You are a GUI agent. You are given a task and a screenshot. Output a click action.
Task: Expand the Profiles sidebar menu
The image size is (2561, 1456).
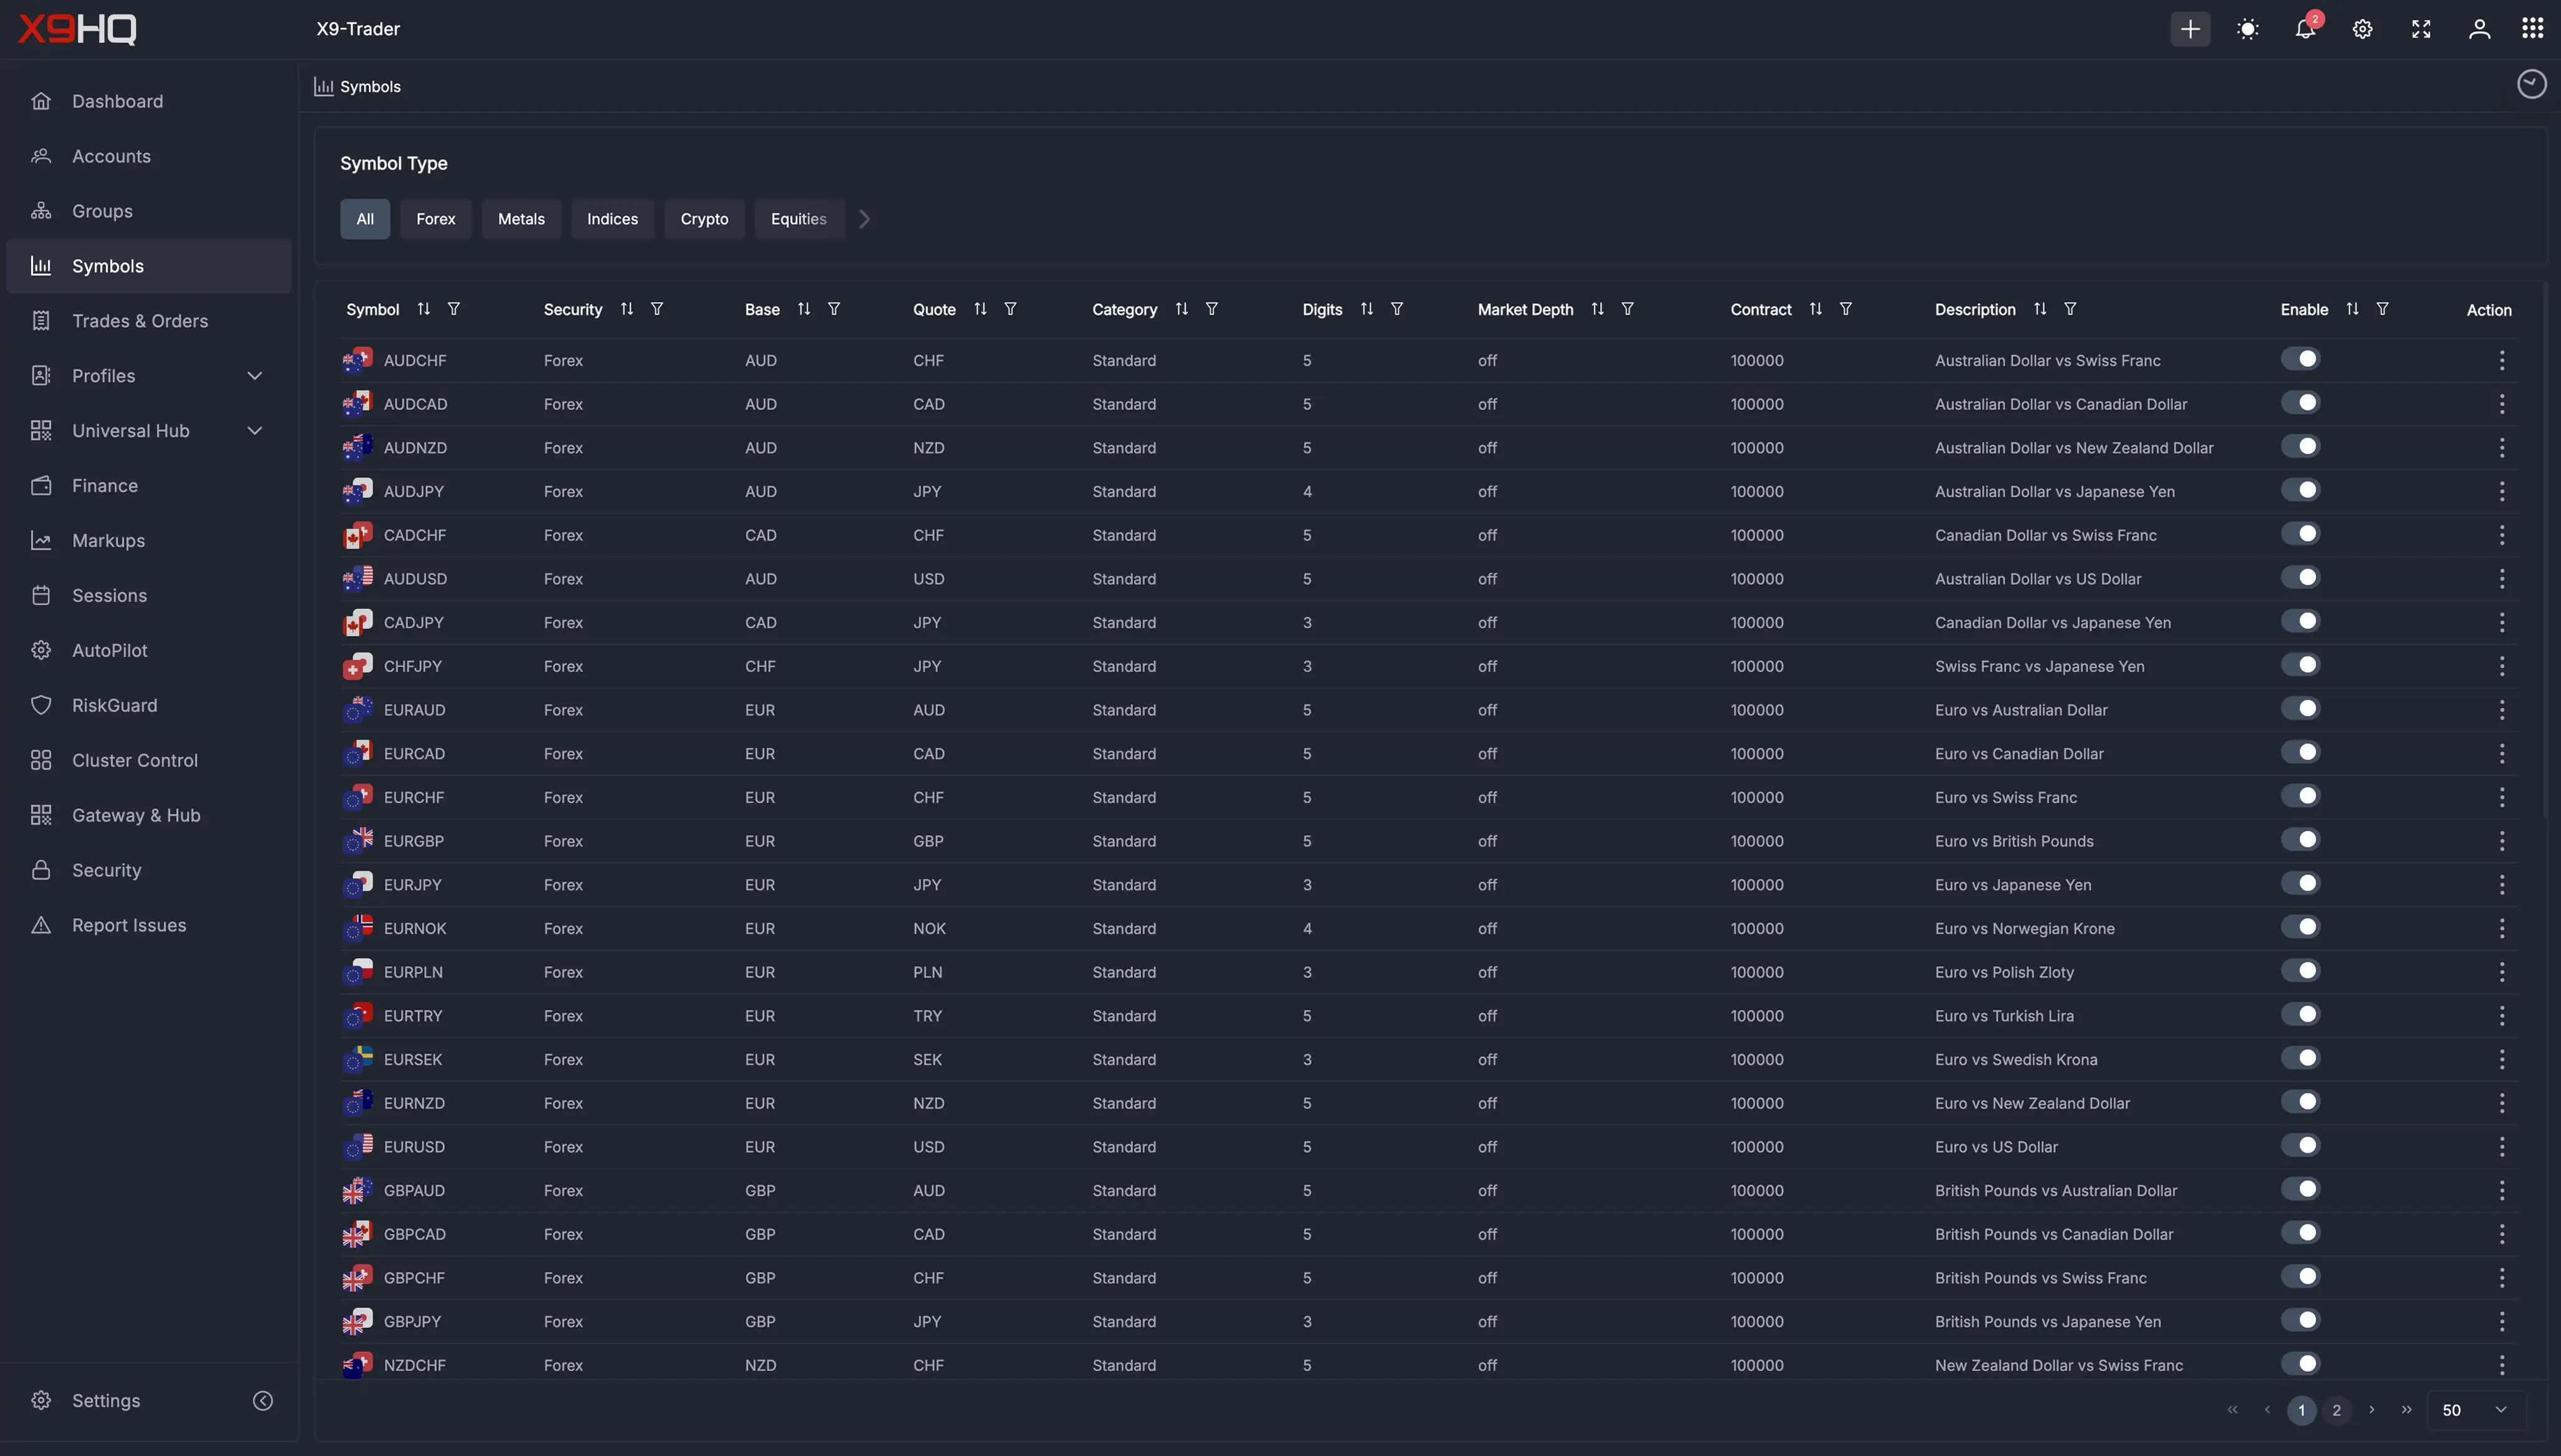click(254, 376)
